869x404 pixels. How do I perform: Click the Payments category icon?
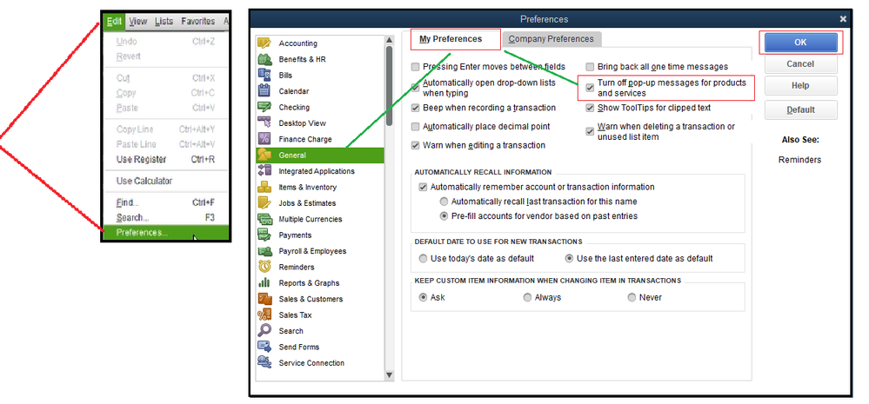pyautogui.click(x=264, y=235)
